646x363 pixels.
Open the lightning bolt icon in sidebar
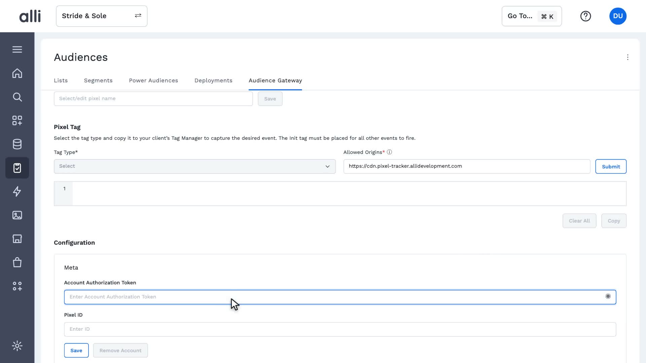pyautogui.click(x=17, y=192)
